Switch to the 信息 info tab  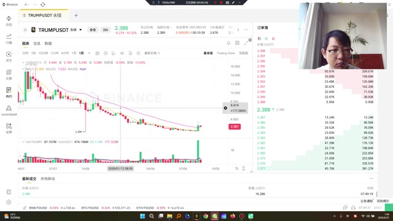37,44
